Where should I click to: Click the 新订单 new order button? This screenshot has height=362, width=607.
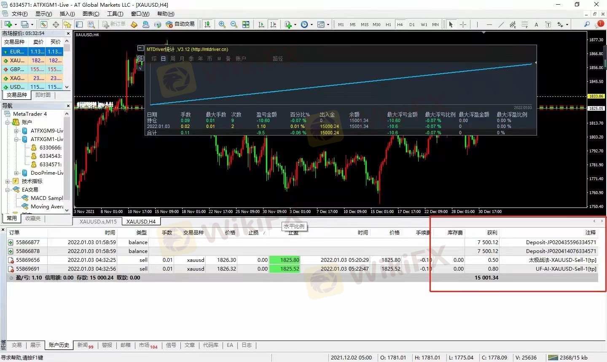(114, 24)
